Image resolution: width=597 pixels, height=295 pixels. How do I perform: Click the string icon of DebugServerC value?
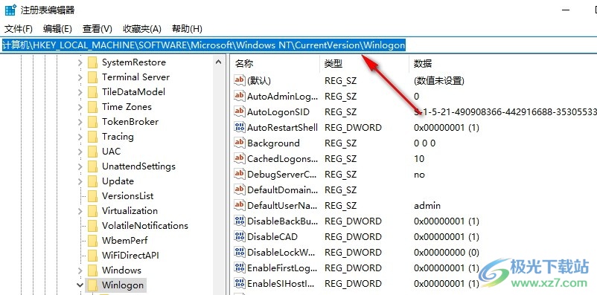coord(239,173)
